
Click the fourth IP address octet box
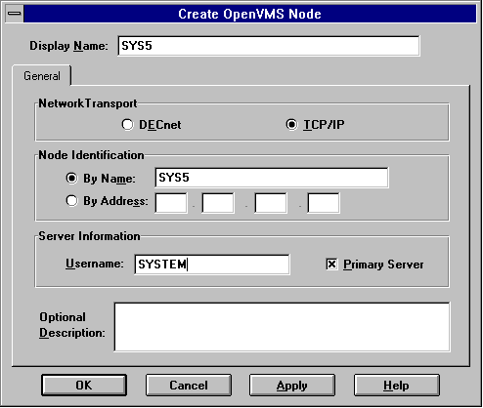[x=324, y=203]
